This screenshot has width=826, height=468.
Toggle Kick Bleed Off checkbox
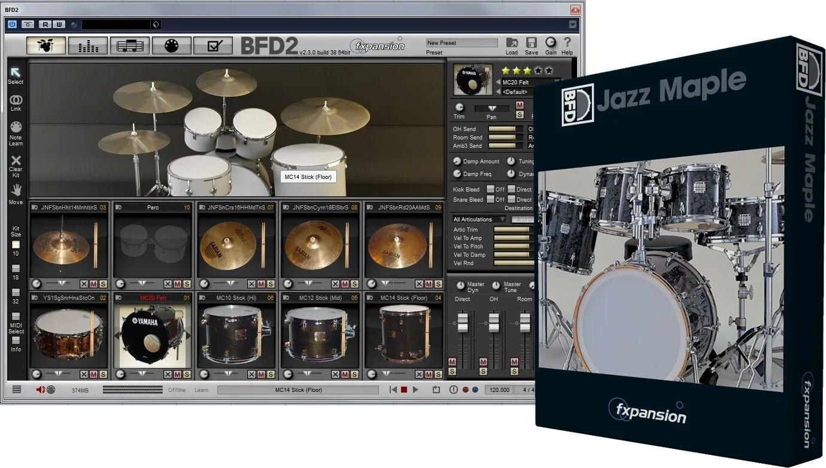(490, 189)
